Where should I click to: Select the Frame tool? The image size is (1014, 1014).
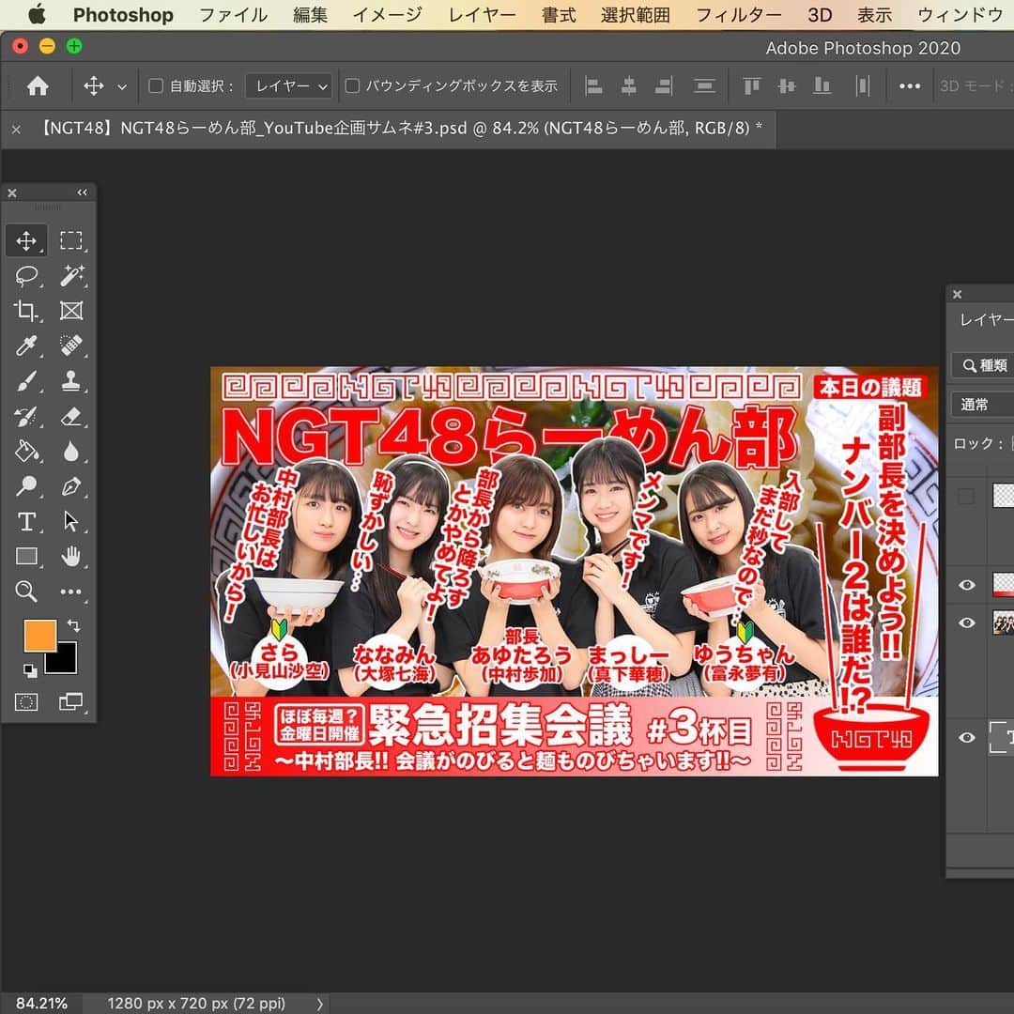click(x=71, y=311)
